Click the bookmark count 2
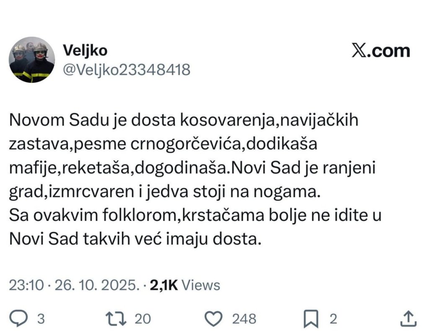 333,319
